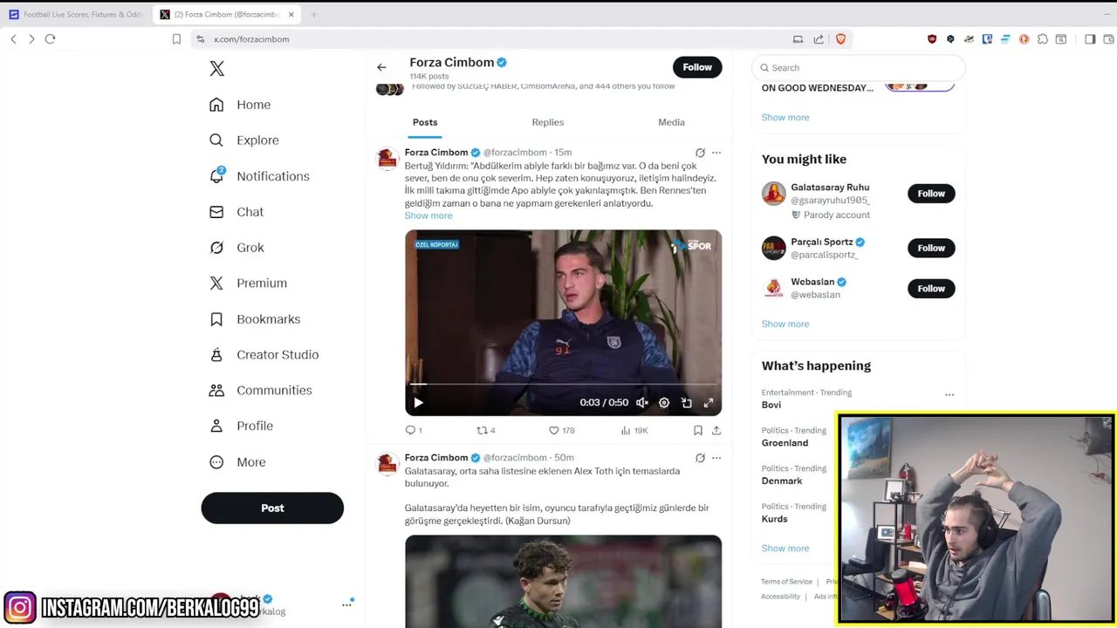Like the post with 178 likes
1117x628 pixels.
pos(561,430)
